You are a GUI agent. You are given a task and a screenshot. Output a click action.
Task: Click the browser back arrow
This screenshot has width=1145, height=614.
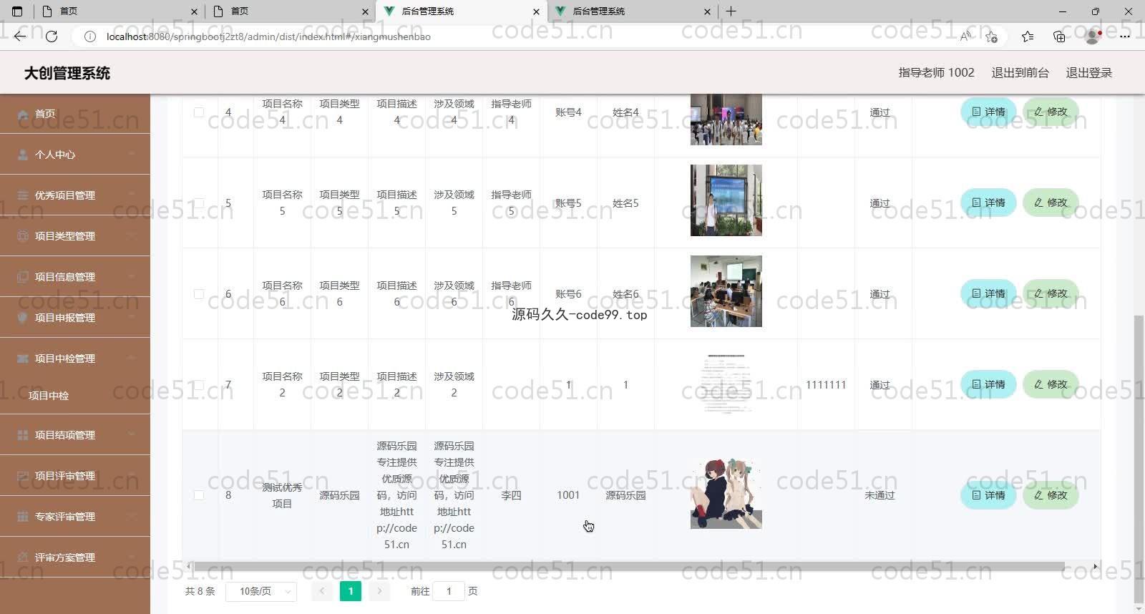20,36
